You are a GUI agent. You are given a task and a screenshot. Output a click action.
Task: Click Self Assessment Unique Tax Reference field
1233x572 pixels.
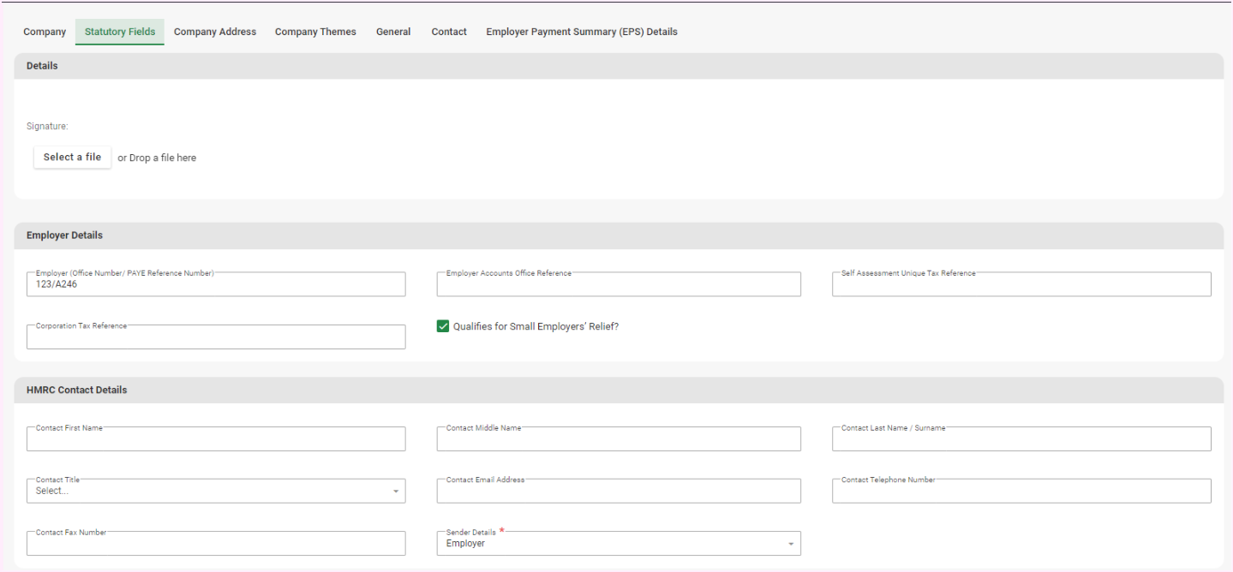(x=1021, y=285)
